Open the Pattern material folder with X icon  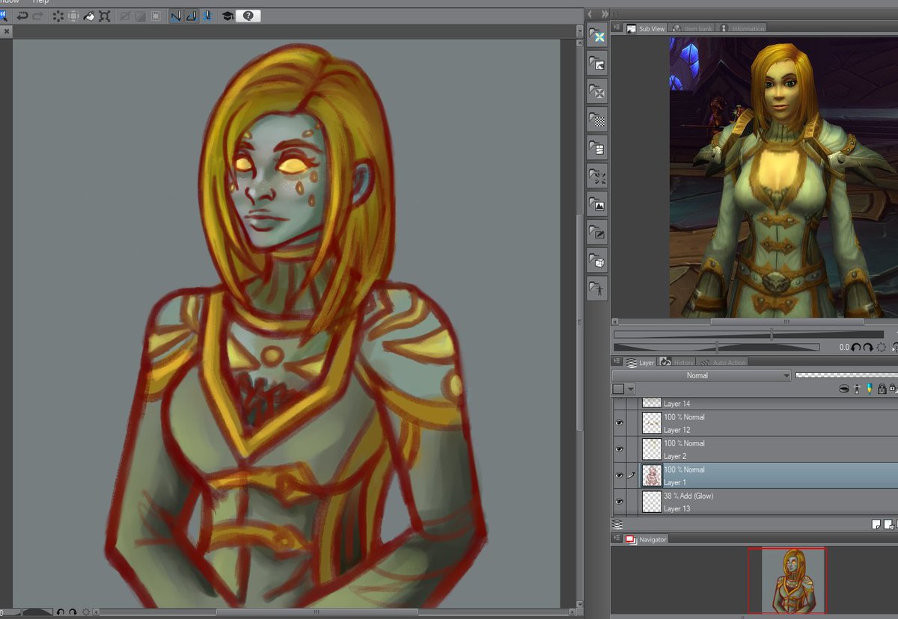point(596,92)
